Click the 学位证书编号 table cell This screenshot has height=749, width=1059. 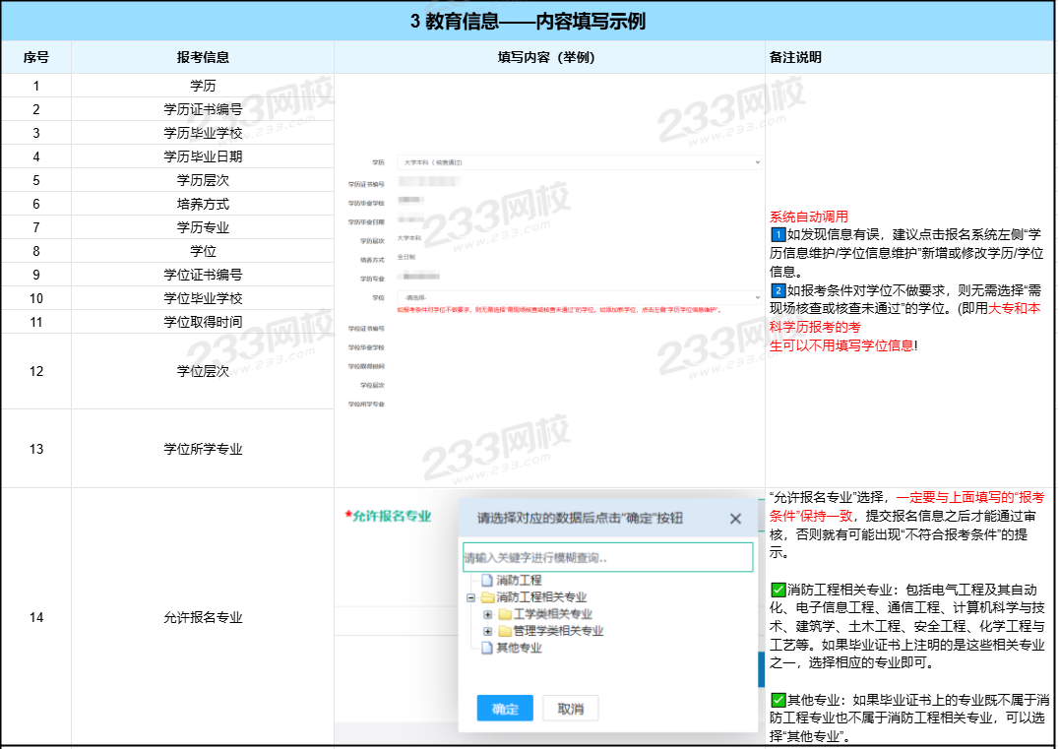(x=203, y=275)
